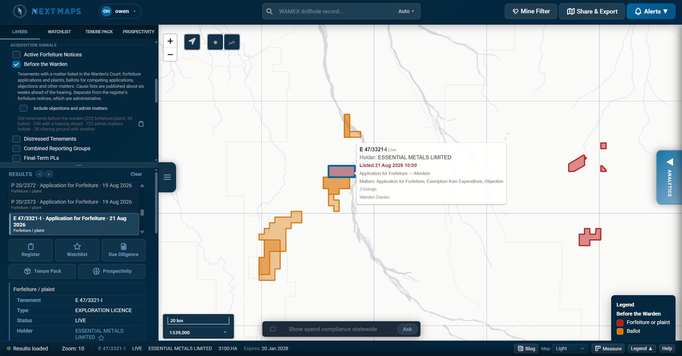Enable Distressed Tenements layer

click(x=17, y=139)
